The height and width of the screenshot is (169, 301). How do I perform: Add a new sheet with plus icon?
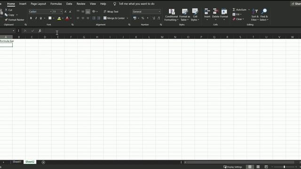coord(43,162)
